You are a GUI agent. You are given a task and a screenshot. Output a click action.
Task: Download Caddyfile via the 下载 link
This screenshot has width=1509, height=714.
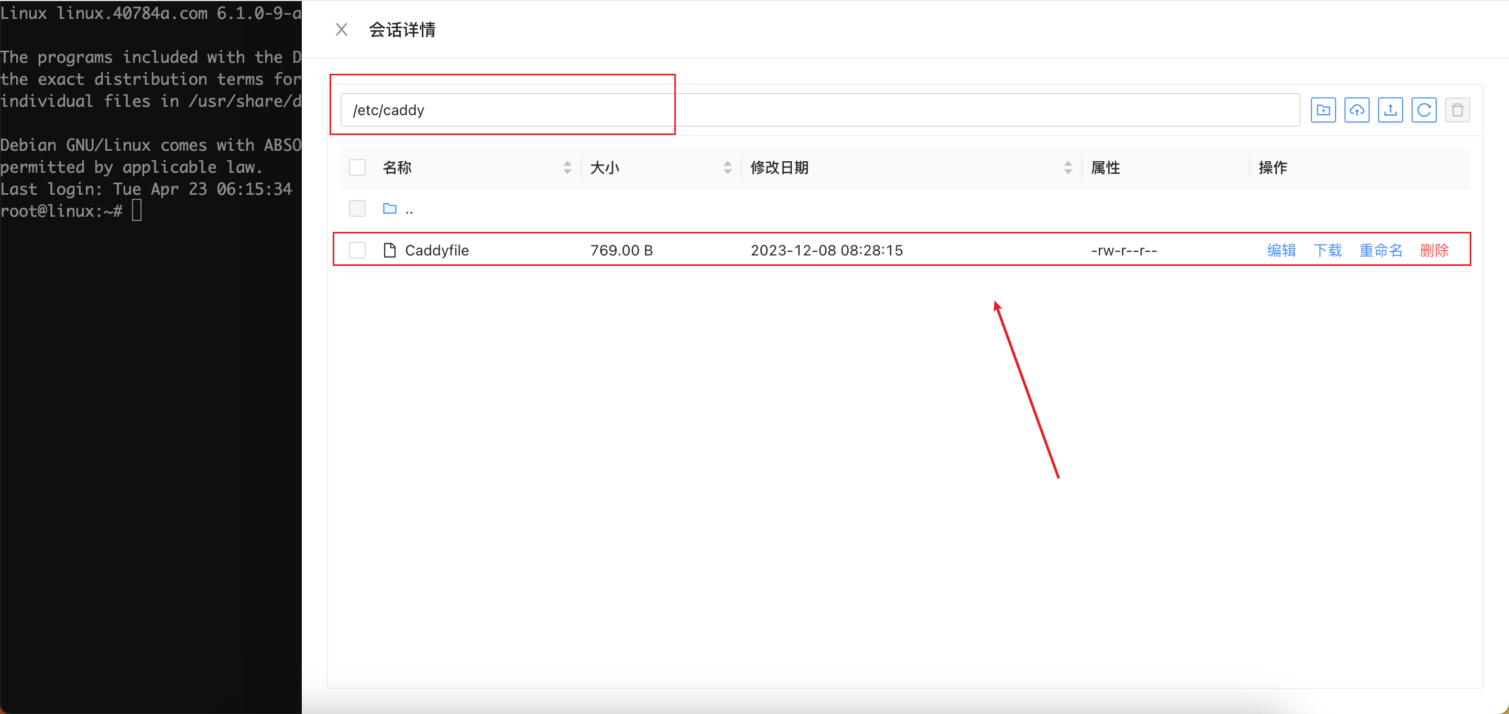click(1327, 250)
